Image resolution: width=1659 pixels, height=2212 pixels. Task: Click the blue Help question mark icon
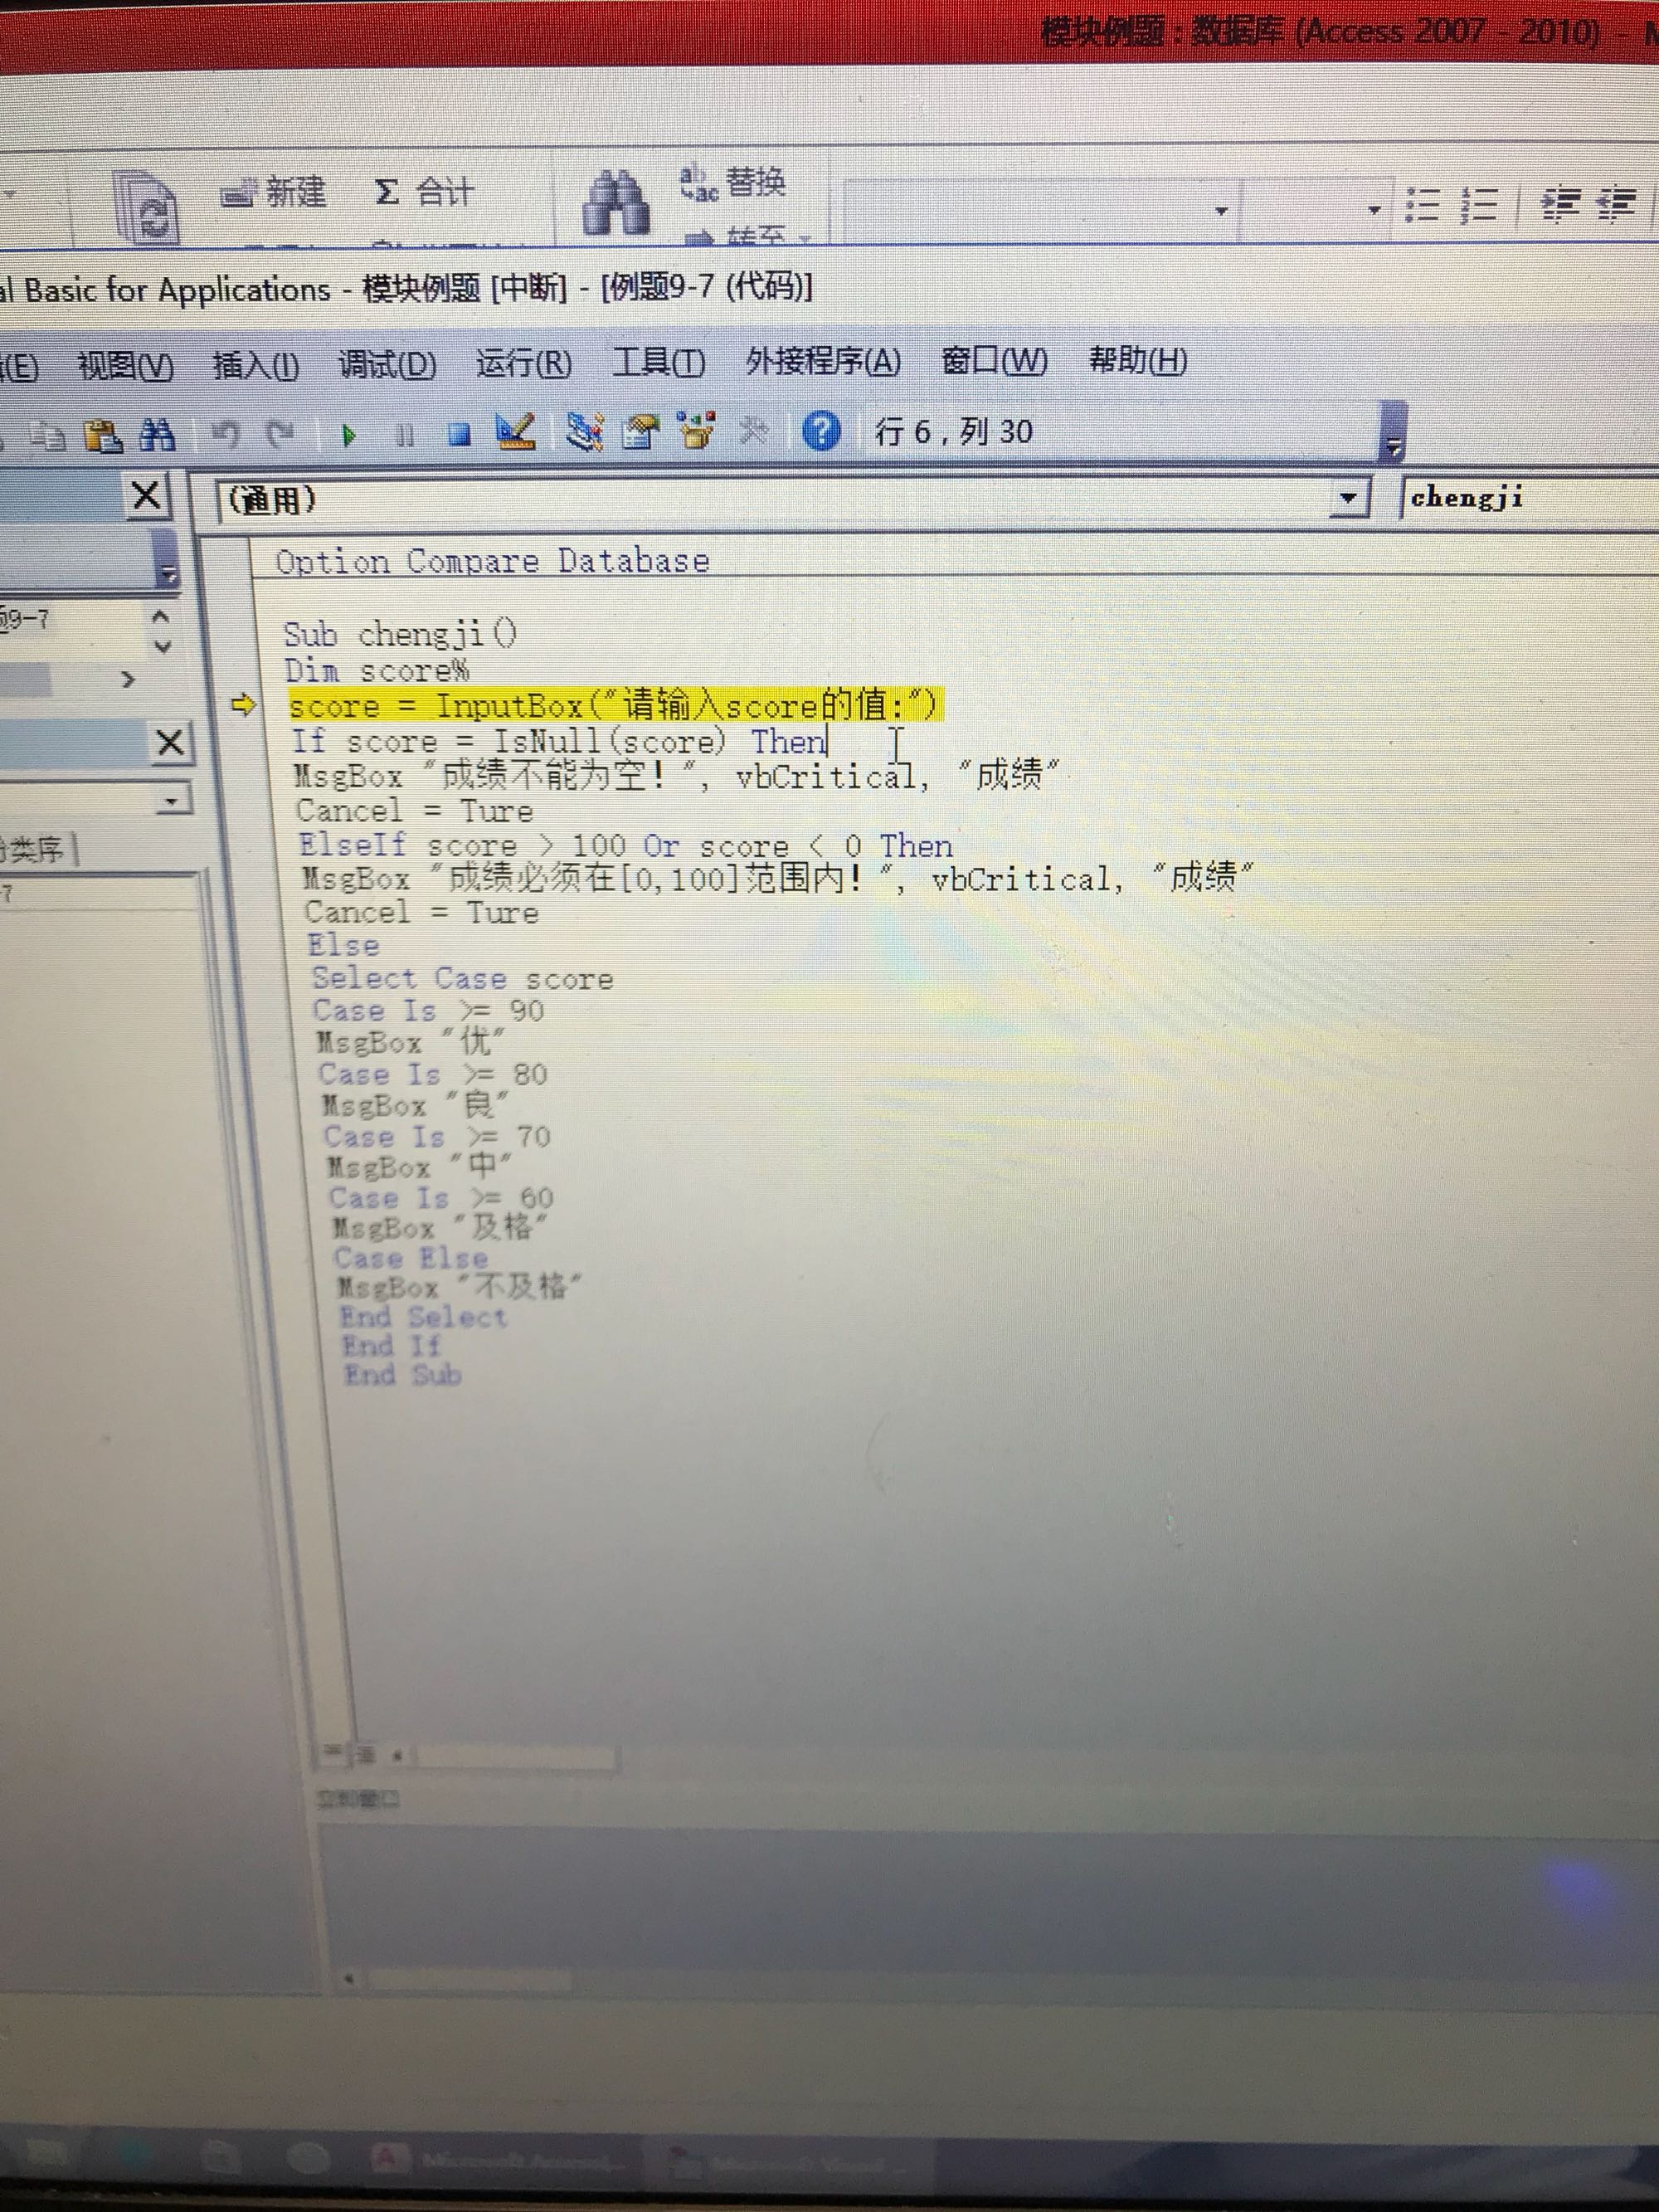click(820, 431)
